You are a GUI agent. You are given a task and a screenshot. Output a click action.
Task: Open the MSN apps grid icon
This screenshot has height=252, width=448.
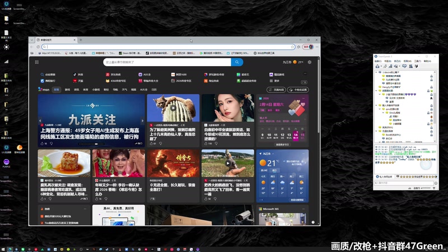(36, 62)
